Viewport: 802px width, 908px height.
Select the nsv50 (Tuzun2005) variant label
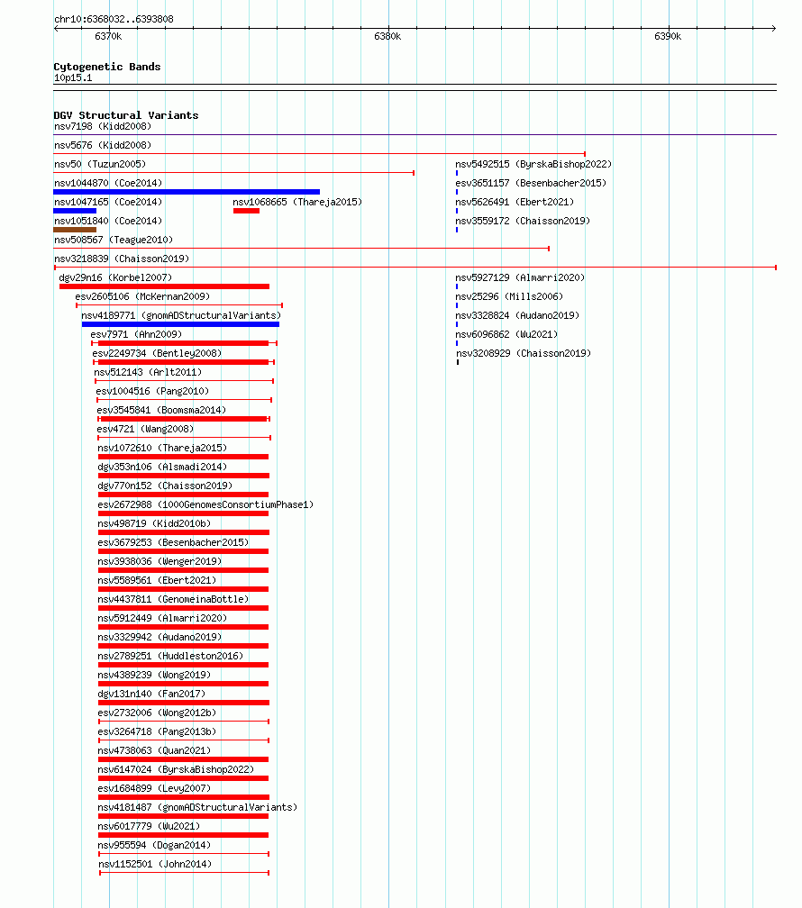point(100,165)
